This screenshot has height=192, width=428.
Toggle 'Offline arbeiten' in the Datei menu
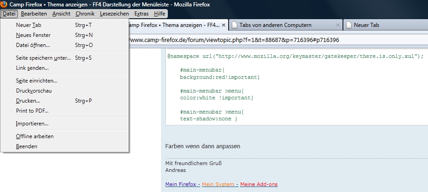(x=35, y=136)
